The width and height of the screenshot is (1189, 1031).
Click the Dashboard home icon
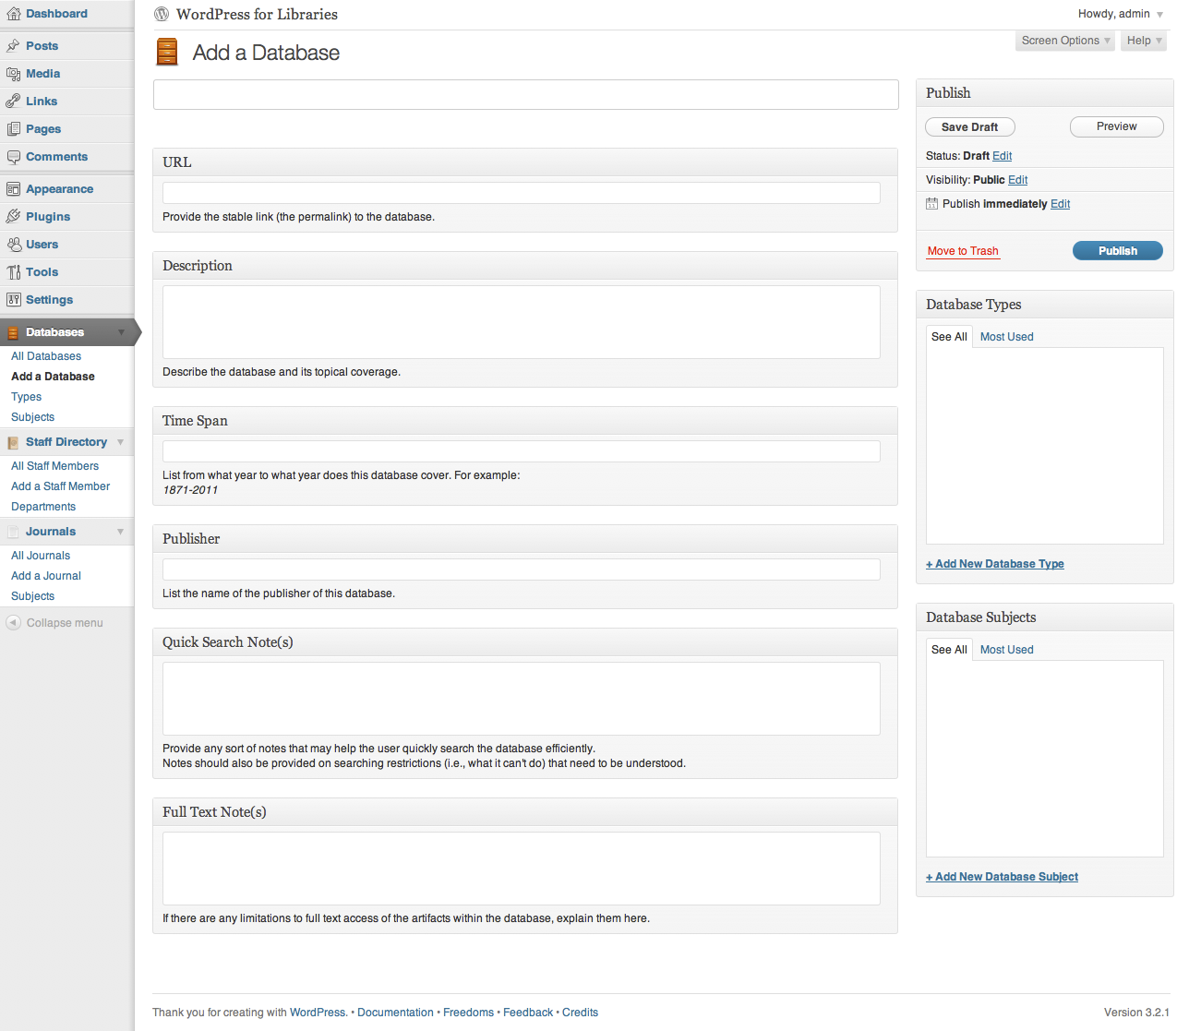click(13, 14)
